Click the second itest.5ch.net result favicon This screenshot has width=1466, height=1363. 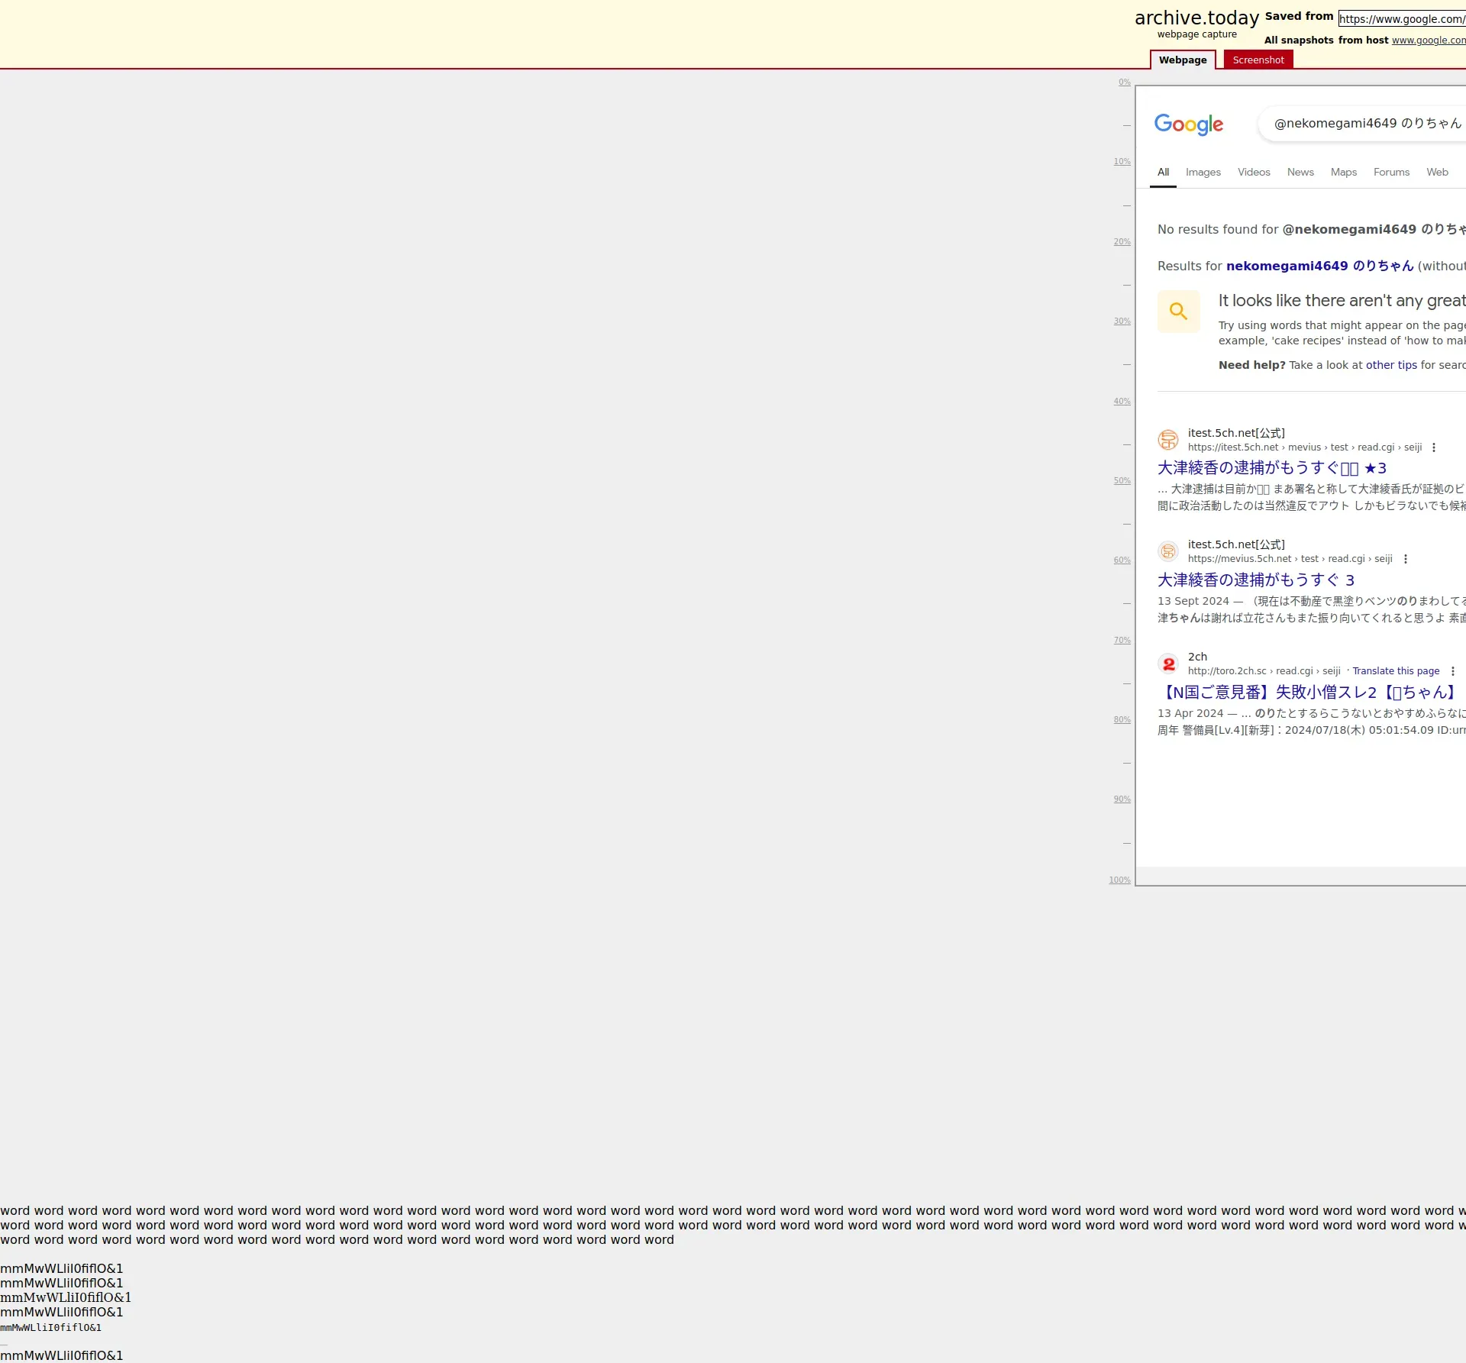point(1167,551)
